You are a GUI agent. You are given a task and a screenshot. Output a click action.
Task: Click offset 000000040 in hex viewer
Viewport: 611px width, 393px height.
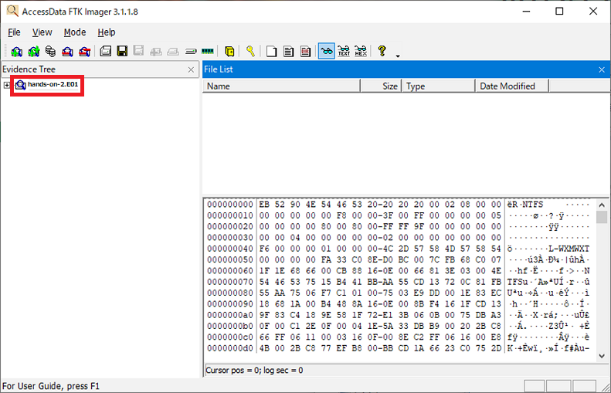point(230,249)
